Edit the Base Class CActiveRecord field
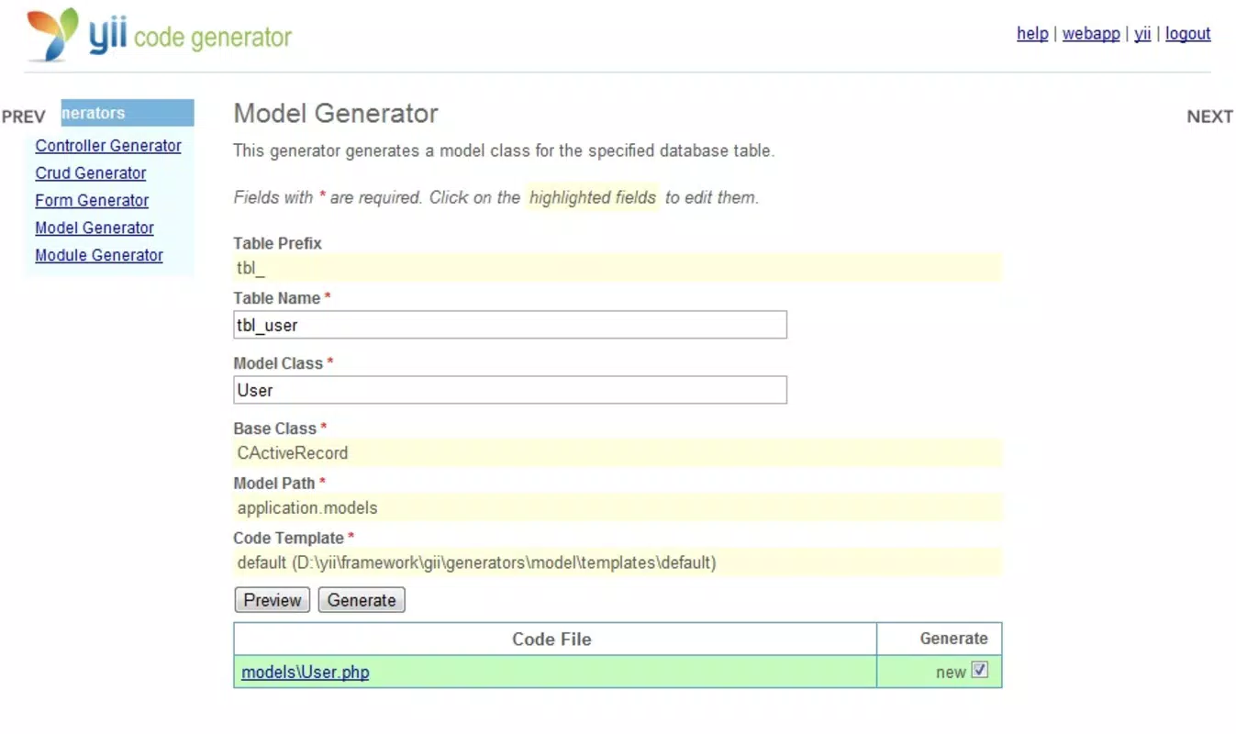The height and width of the screenshot is (734, 1236). click(x=618, y=452)
